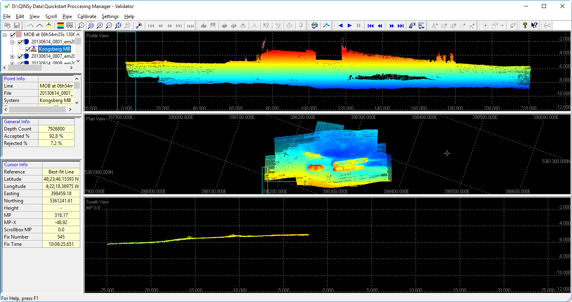Click the zoom window magnifier icon
The height and width of the screenshot is (302, 572).
coord(91,26)
